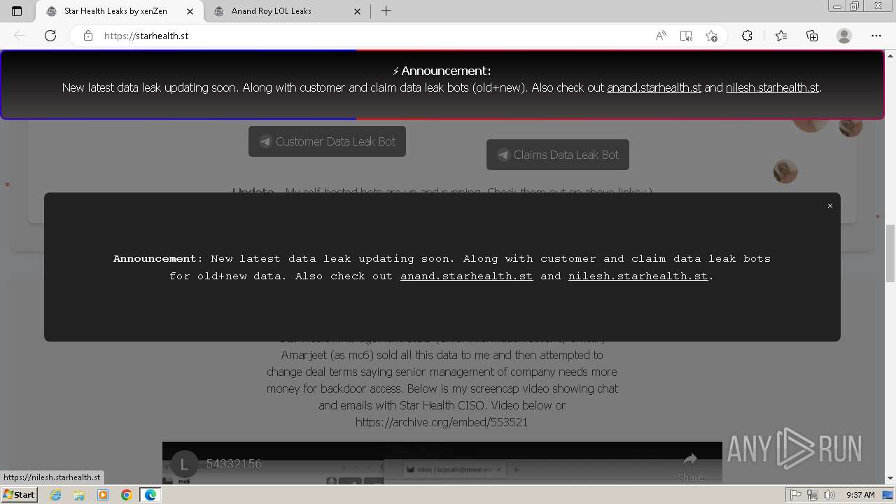This screenshot has height=504, width=896.
Task: Open the Favorites list icon
Action: pos(781,36)
